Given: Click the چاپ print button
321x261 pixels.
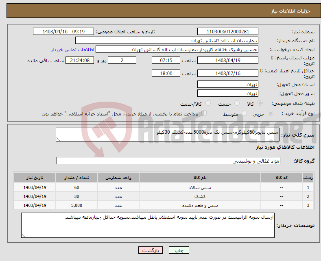Looking at the screenshot, I should [179, 250].
